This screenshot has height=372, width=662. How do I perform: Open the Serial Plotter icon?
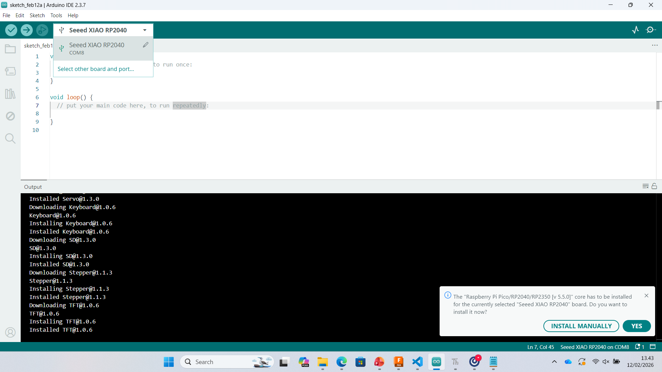(x=635, y=30)
